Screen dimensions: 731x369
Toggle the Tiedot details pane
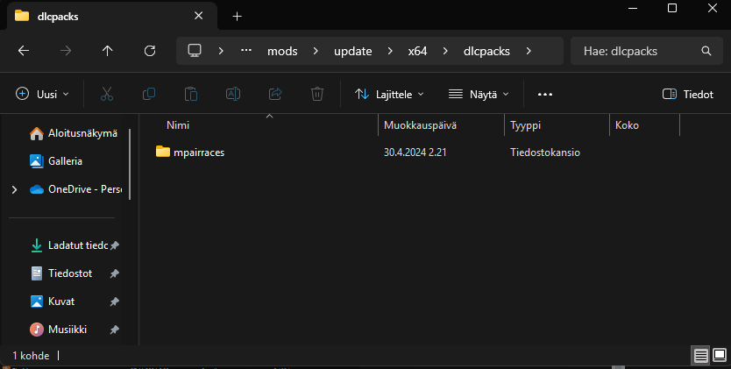click(687, 94)
